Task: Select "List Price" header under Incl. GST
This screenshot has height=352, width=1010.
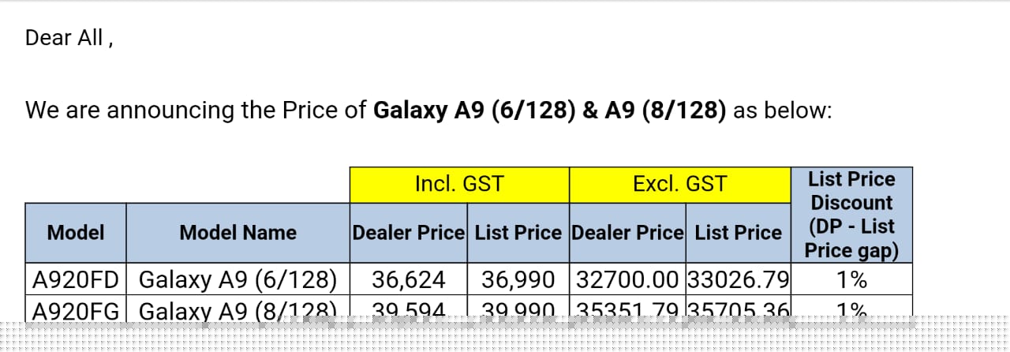Action: (x=518, y=233)
